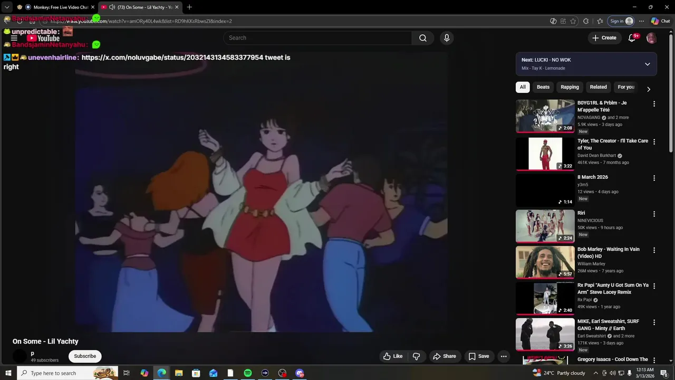Open Outlook from taskbar
The width and height of the screenshot is (675, 380).
(x=213, y=373)
